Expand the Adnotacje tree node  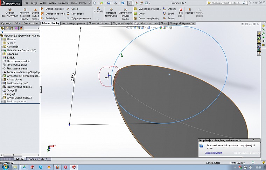pyautogui.click(x=2, y=46)
